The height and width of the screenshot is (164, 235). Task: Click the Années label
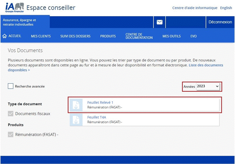tap(189, 87)
